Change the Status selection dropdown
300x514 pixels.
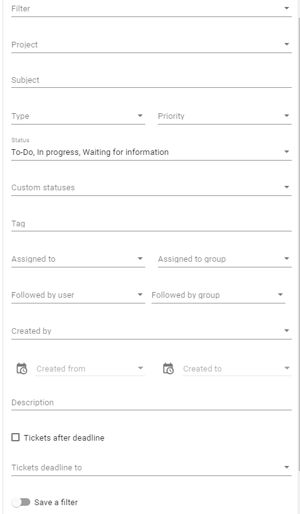click(x=152, y=152)
